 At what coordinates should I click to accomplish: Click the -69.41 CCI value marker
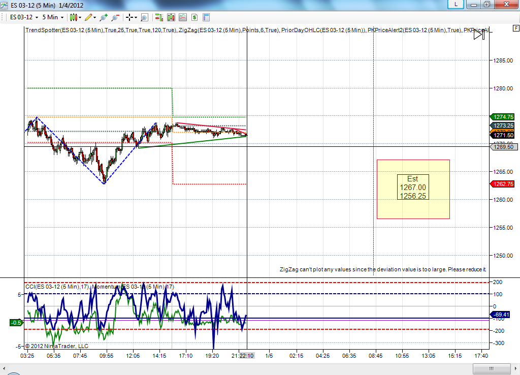point(500,315)
